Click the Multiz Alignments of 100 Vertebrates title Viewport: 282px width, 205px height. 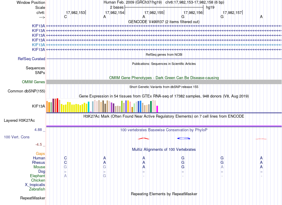(164, 150)
